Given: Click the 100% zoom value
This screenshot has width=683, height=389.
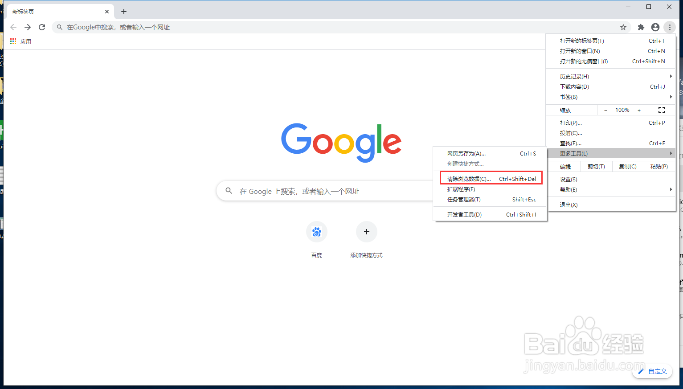Looking at the screenshot, I should point(622,110).
